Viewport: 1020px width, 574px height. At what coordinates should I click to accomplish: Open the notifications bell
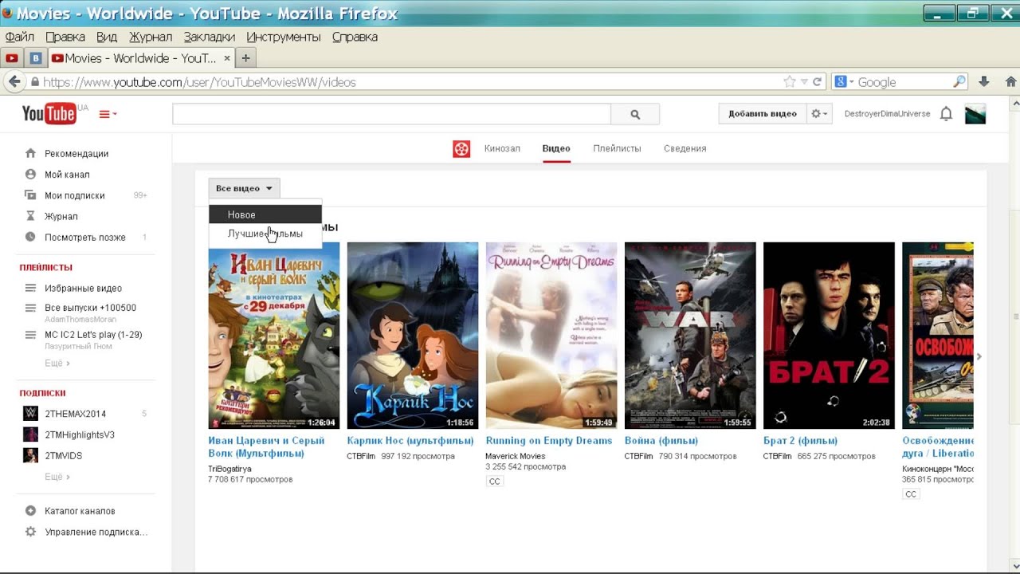click(x=946, y=114)
